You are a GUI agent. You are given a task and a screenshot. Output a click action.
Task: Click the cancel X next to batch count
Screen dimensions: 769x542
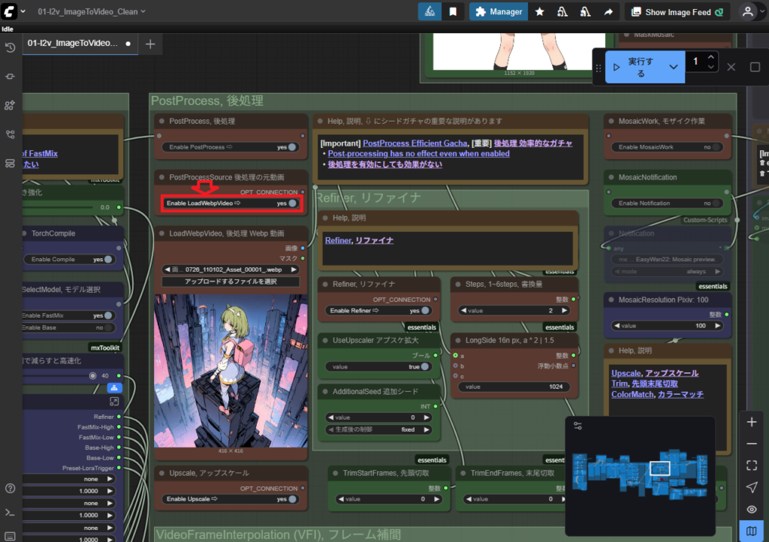pyautogui.click(x=731, y=67)
